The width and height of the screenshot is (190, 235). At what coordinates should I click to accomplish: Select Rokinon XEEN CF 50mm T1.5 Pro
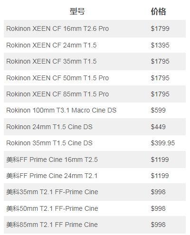click(x=57, y=78)
